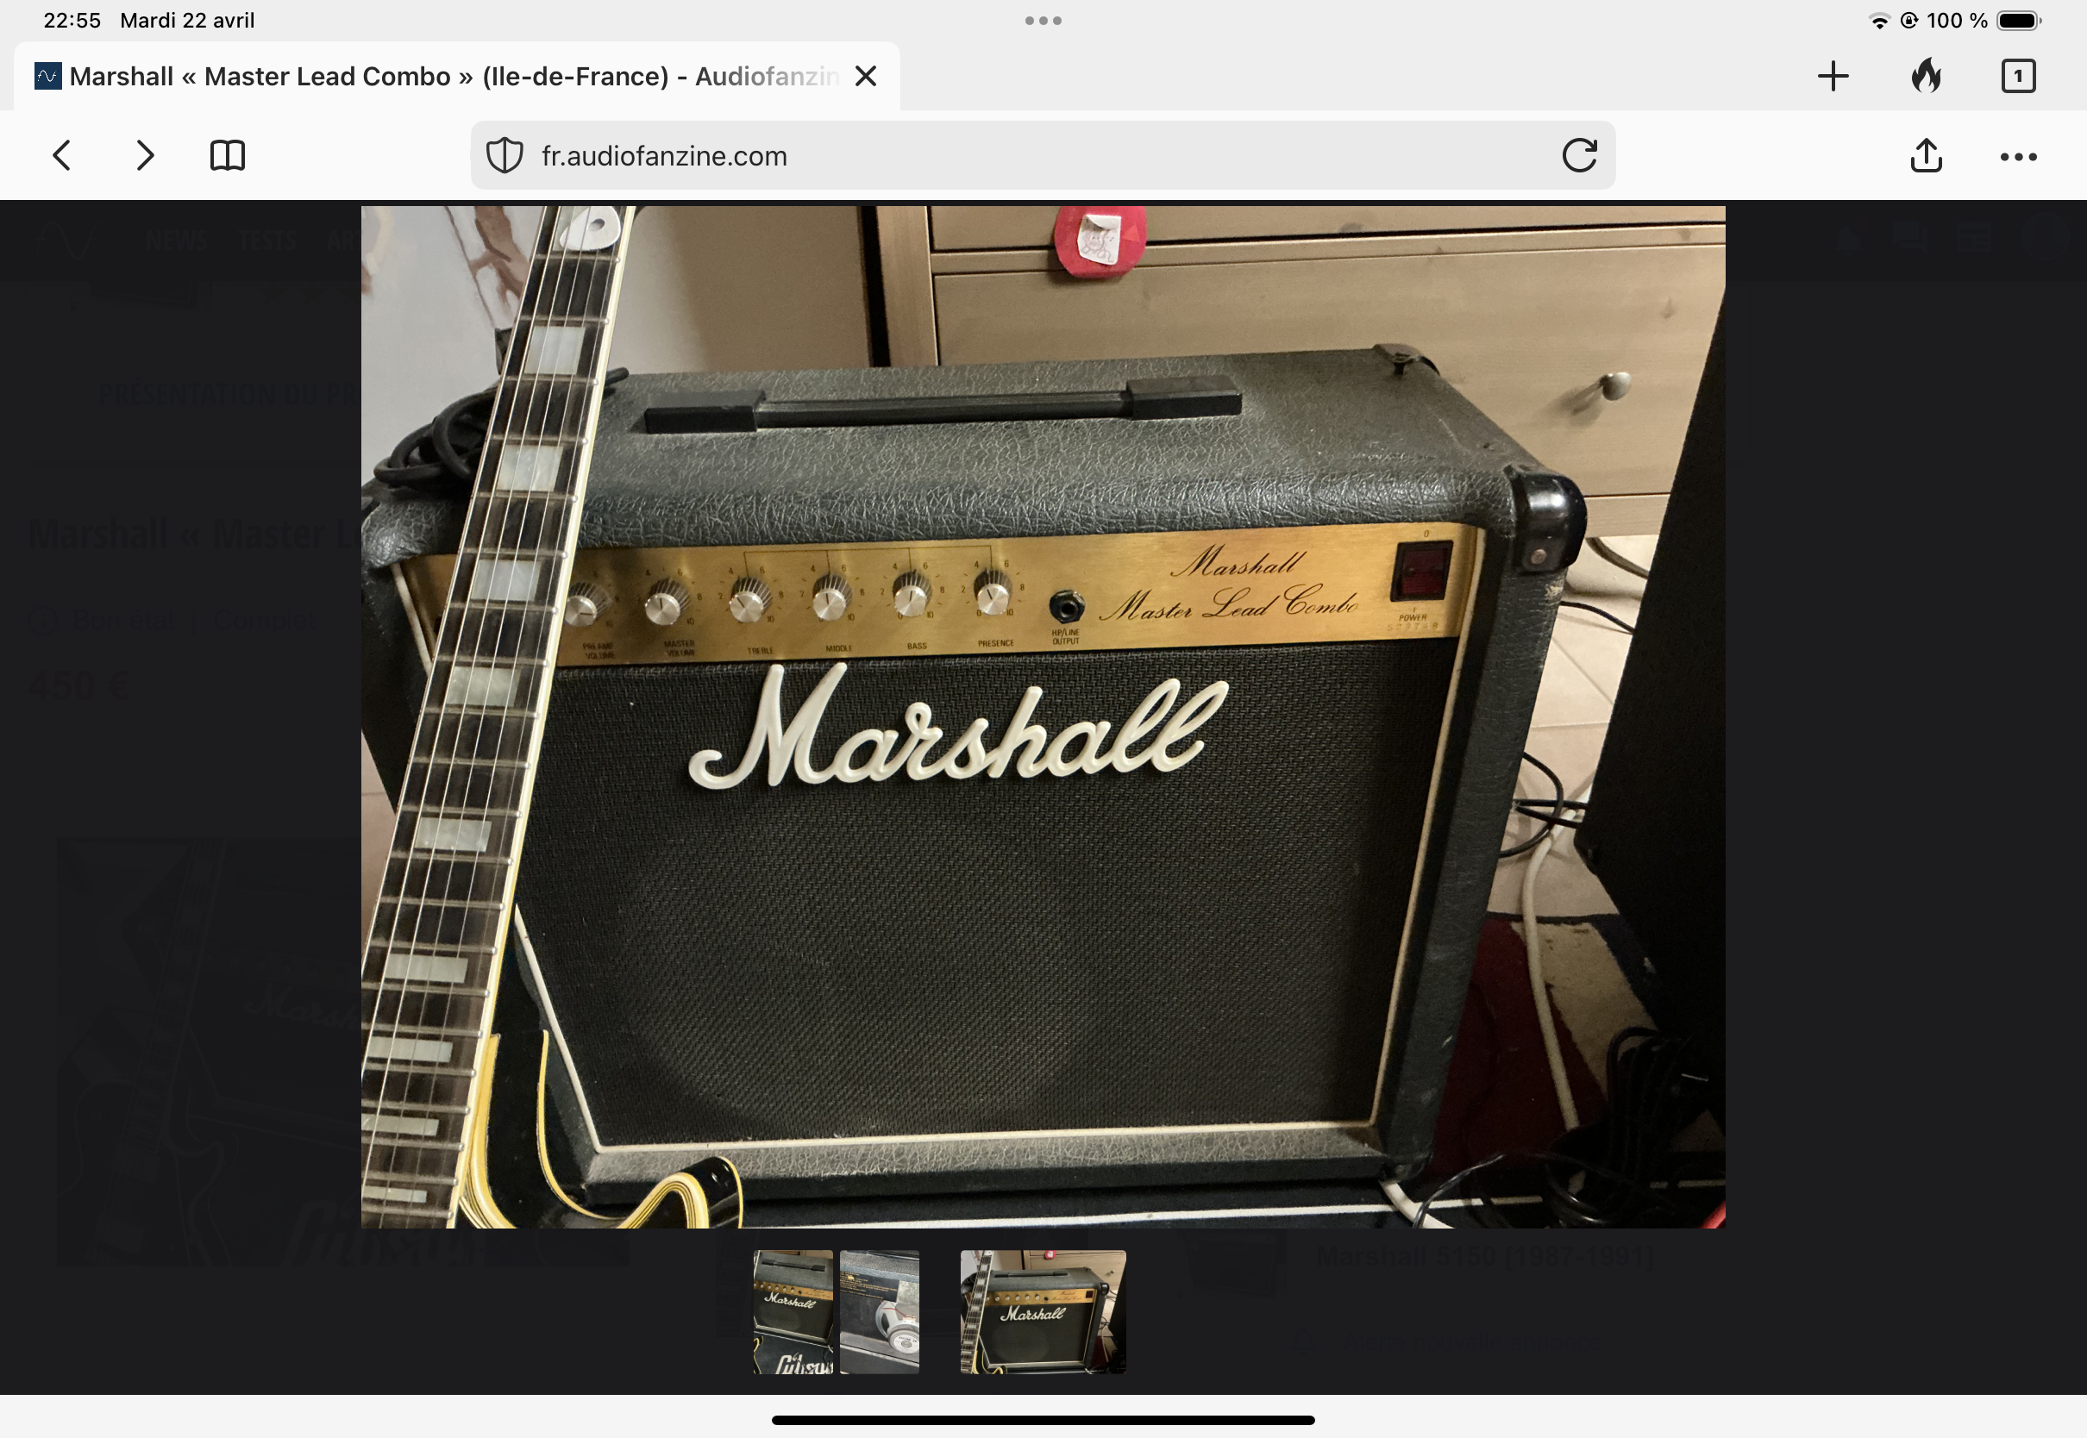
Task: Tap the 100 % battery percentage text
Action: point(1956,20)
